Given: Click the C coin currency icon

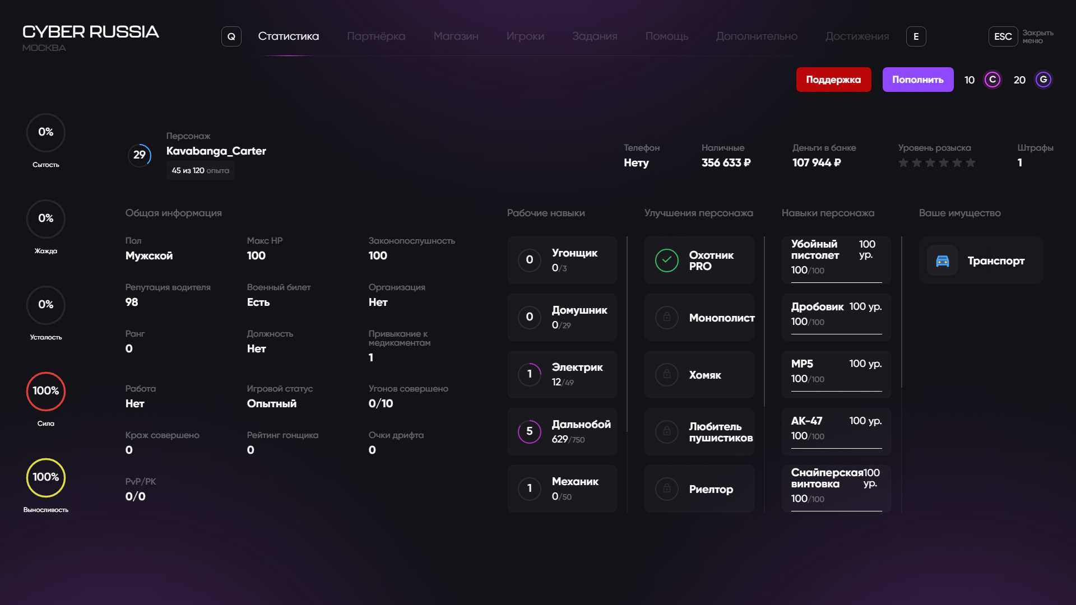Looking at the screenshot, I should tap(992, 80).
